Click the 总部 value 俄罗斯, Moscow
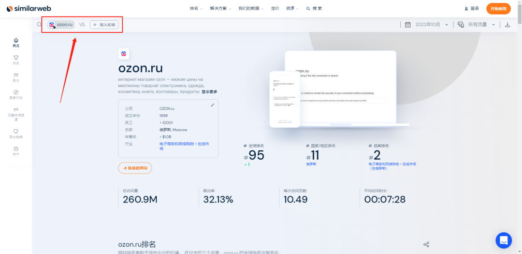Image resolution: width=522 pixels, height=254 pixels. click(x=173, y=130)
